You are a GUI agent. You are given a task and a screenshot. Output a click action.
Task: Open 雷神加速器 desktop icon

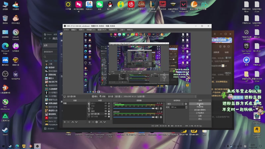click(x=194, y=5)
